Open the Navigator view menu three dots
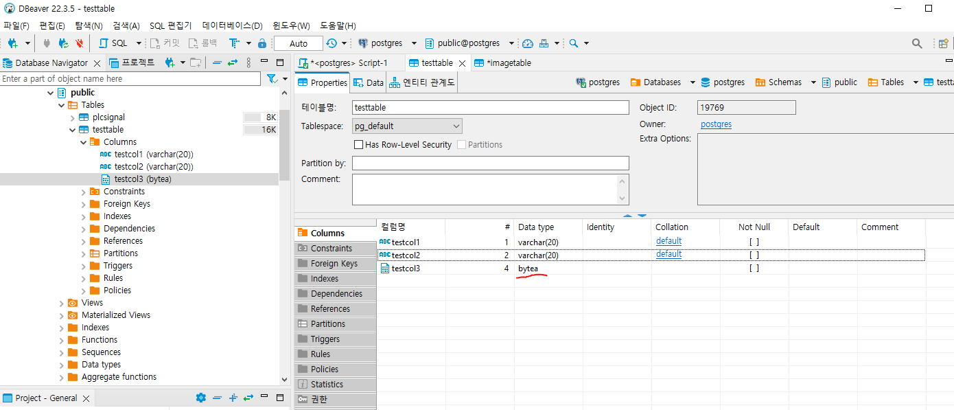This screenshot has width=954, height=410. tap(248, 62)
